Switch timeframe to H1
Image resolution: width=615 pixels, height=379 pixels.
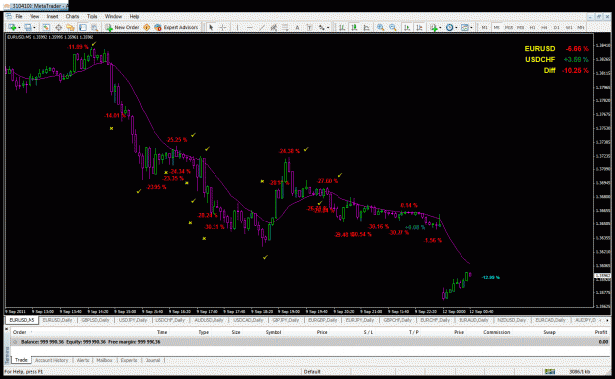point(532,28)
